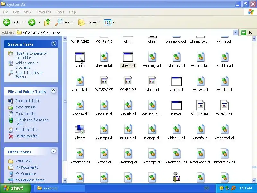
Task: Select the WINZM.IME file icon
Action: pos(200,105)
